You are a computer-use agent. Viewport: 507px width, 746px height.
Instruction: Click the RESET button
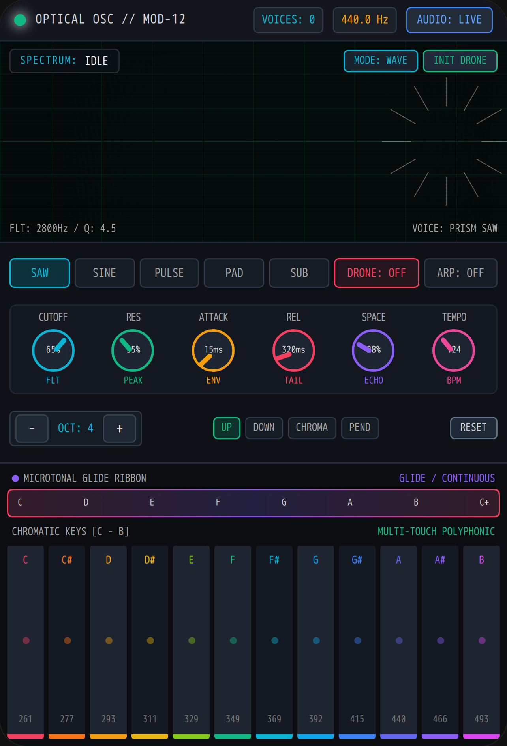click(473, 428)
